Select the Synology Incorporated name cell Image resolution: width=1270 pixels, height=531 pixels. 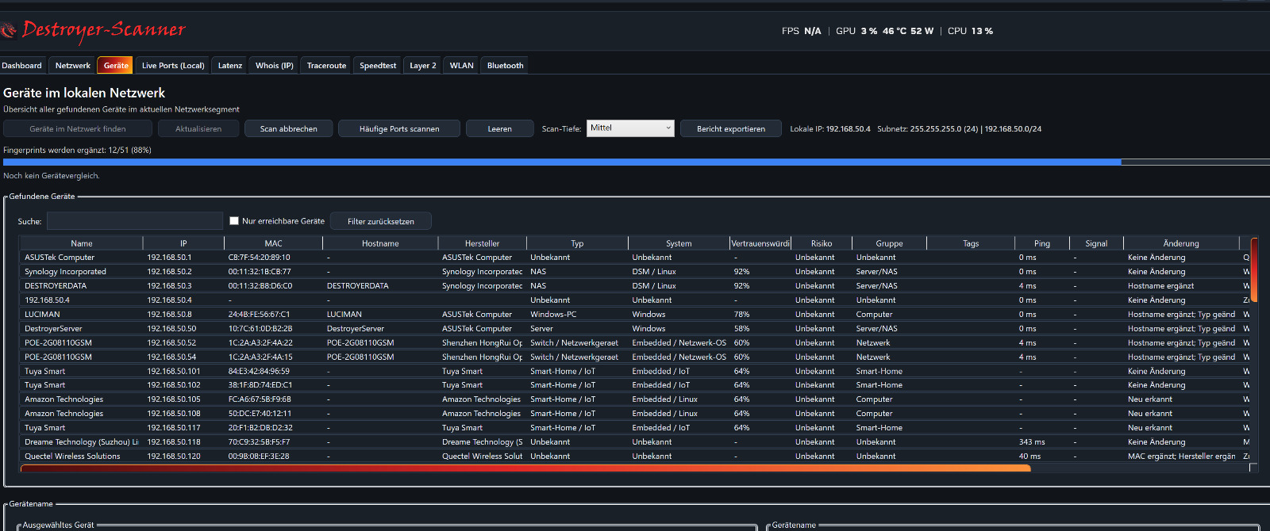65,272
